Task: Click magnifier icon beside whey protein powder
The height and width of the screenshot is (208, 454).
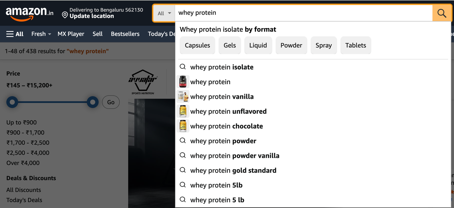Action: click(x=183, y=141)
